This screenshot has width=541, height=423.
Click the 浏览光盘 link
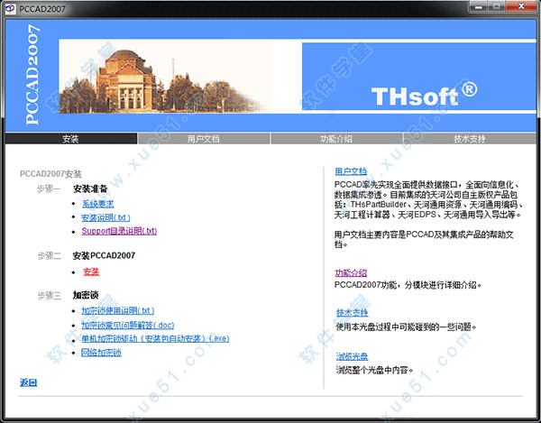pyautogui.click(x=351, y=356)
